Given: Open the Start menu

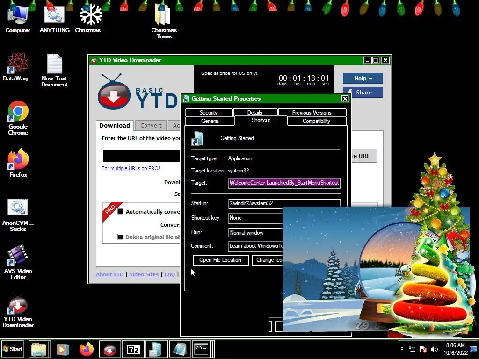Looking at the screenshot, I should click(13, 349).
